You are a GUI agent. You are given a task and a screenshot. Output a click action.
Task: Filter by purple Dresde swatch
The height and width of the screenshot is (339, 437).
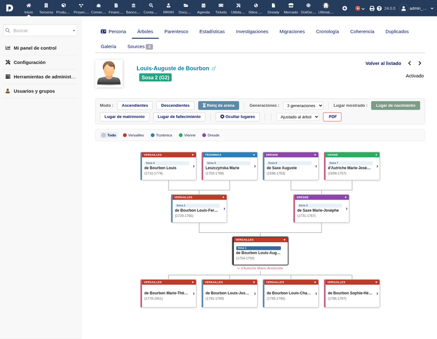point(204,135)
